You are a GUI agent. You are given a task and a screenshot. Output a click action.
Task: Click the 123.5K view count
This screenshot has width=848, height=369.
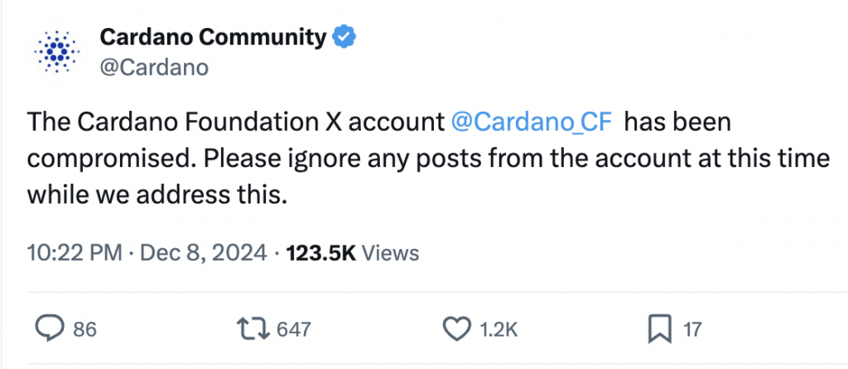point(320,253)
